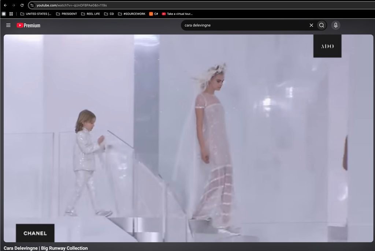Open the UNITED STATES bookmark folder
375x251 pixels.
tap(36, 14)
